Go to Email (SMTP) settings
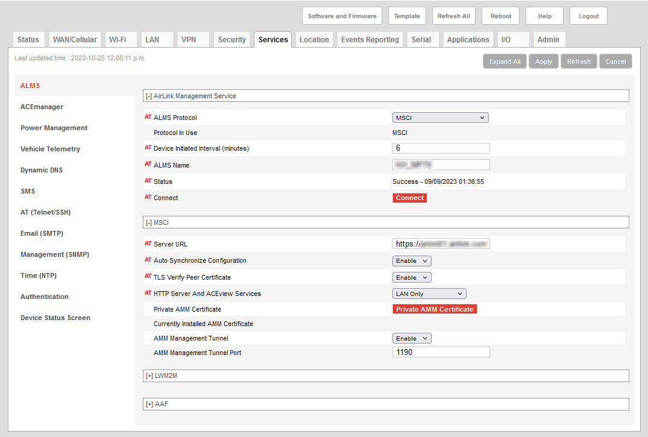This screenshot has height=437, width=648. 42,233
